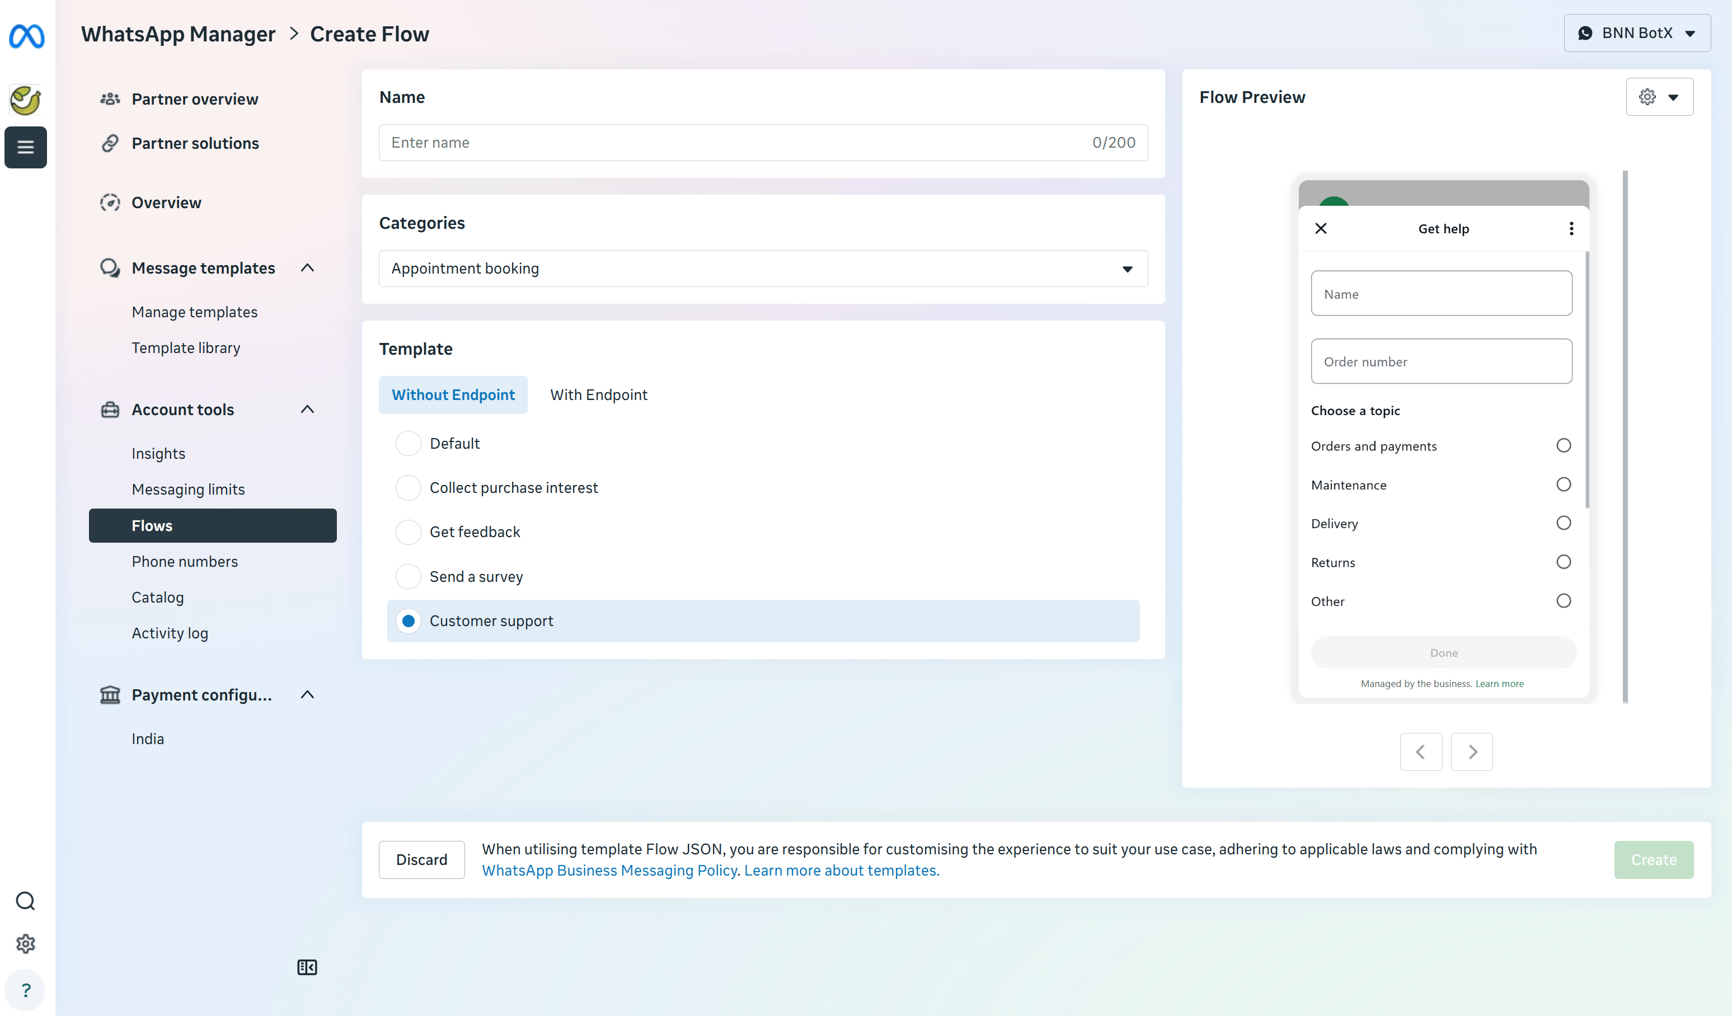Select Customer support template radio
The image size is (1732, 1016).
coord(409,621)
